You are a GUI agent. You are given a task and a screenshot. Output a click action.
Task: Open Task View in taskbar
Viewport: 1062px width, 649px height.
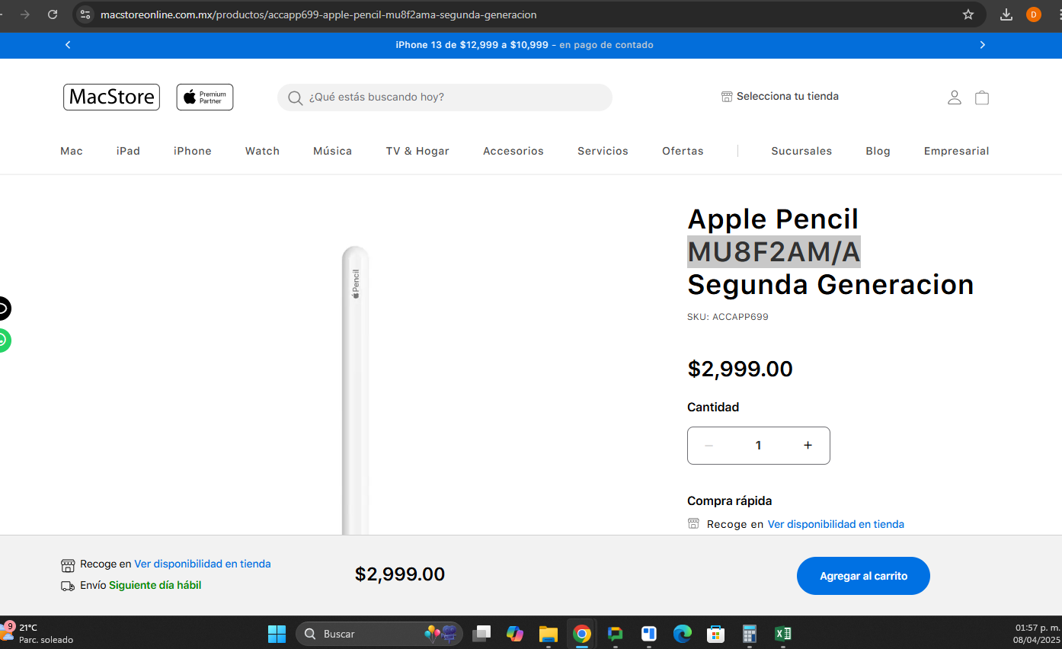tap(481, 634)
